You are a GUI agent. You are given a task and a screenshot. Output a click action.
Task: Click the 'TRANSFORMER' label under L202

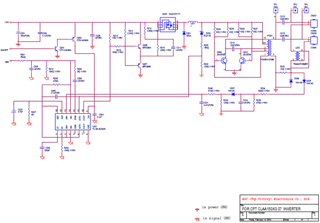(x=301, y=64)
